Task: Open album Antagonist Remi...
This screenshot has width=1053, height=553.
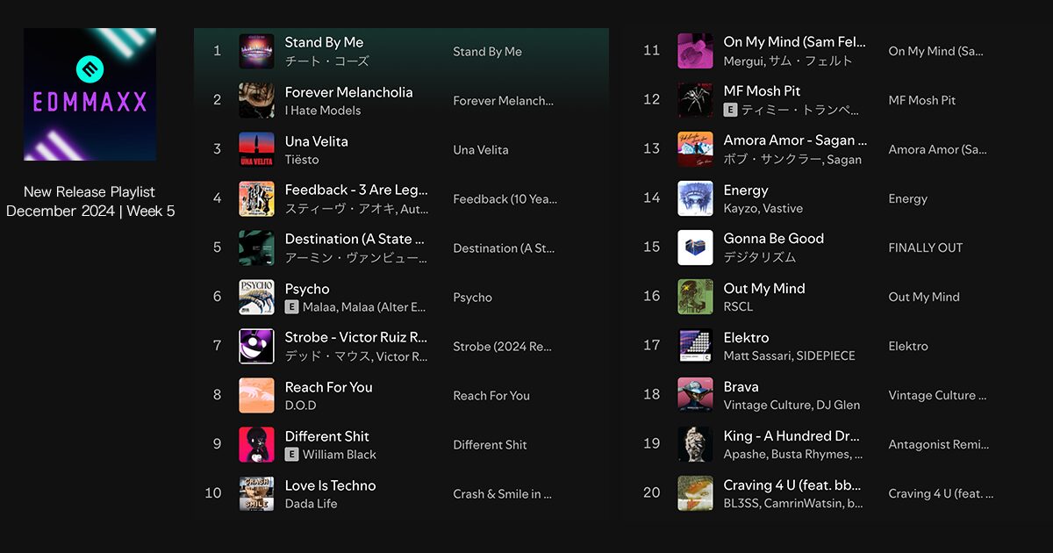Action: [939, 444]
